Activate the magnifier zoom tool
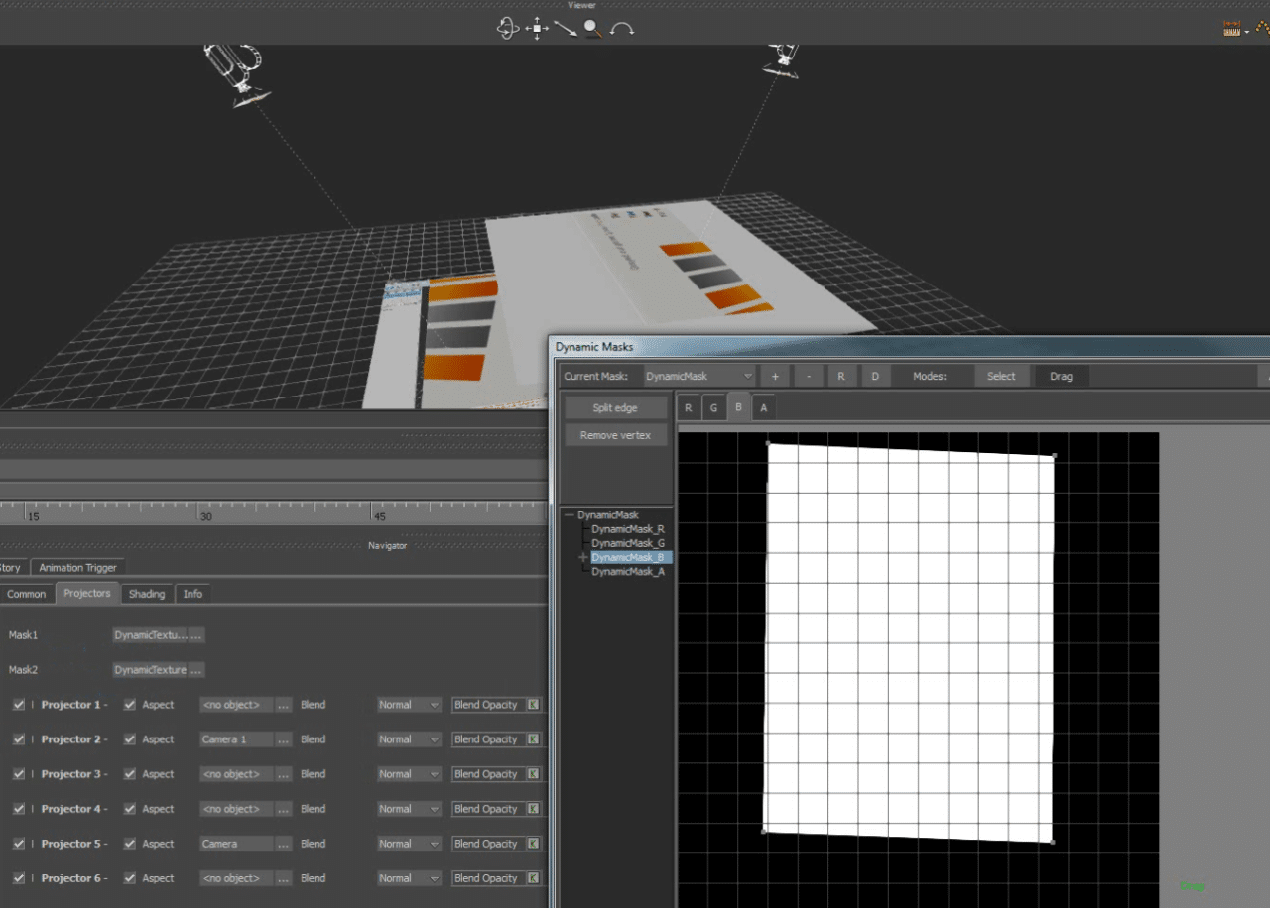This screenshot has height=908, width=1270. click(x=593, y=29)
